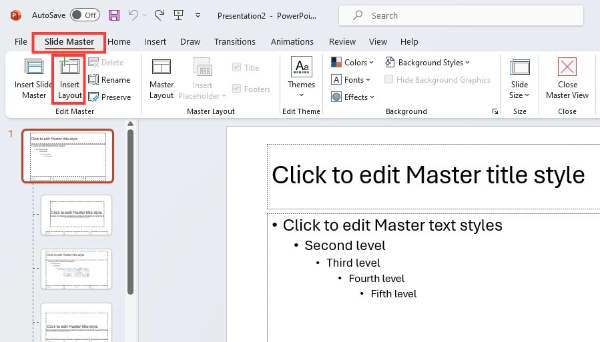
Task: Click the Rename button
Action: [x=109, y=79]
